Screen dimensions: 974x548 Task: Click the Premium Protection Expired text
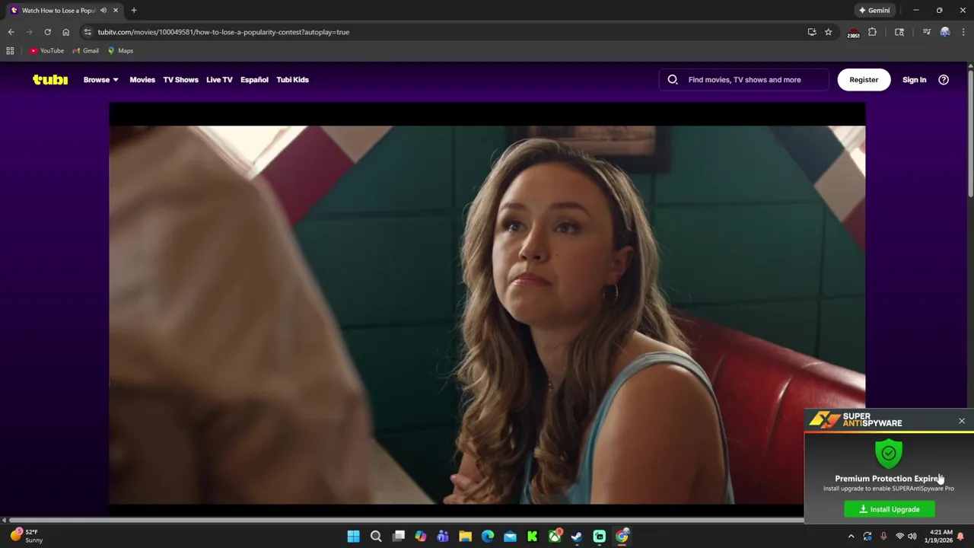point(889,479)
